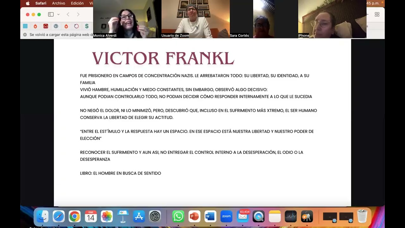This screenshot has height=228, width=405.
Task: Select the green S pinned tab
Action: (87, 26)
